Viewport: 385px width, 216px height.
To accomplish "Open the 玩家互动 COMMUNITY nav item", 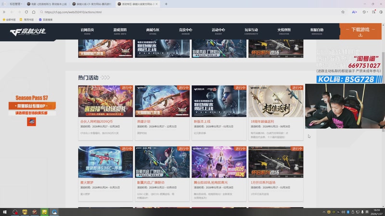I will click(x=251, y=31).
